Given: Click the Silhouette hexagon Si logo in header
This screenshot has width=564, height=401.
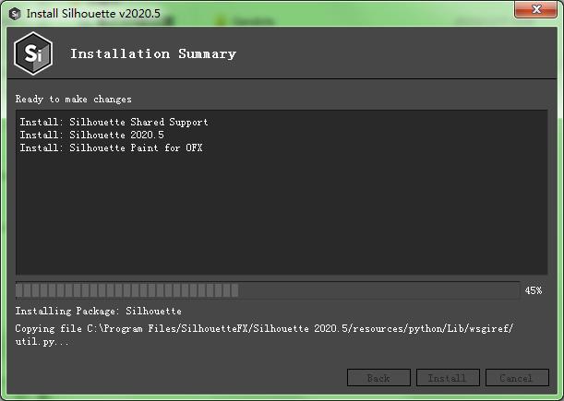Looking at the screenshot, I should click(x=33, y=53).
